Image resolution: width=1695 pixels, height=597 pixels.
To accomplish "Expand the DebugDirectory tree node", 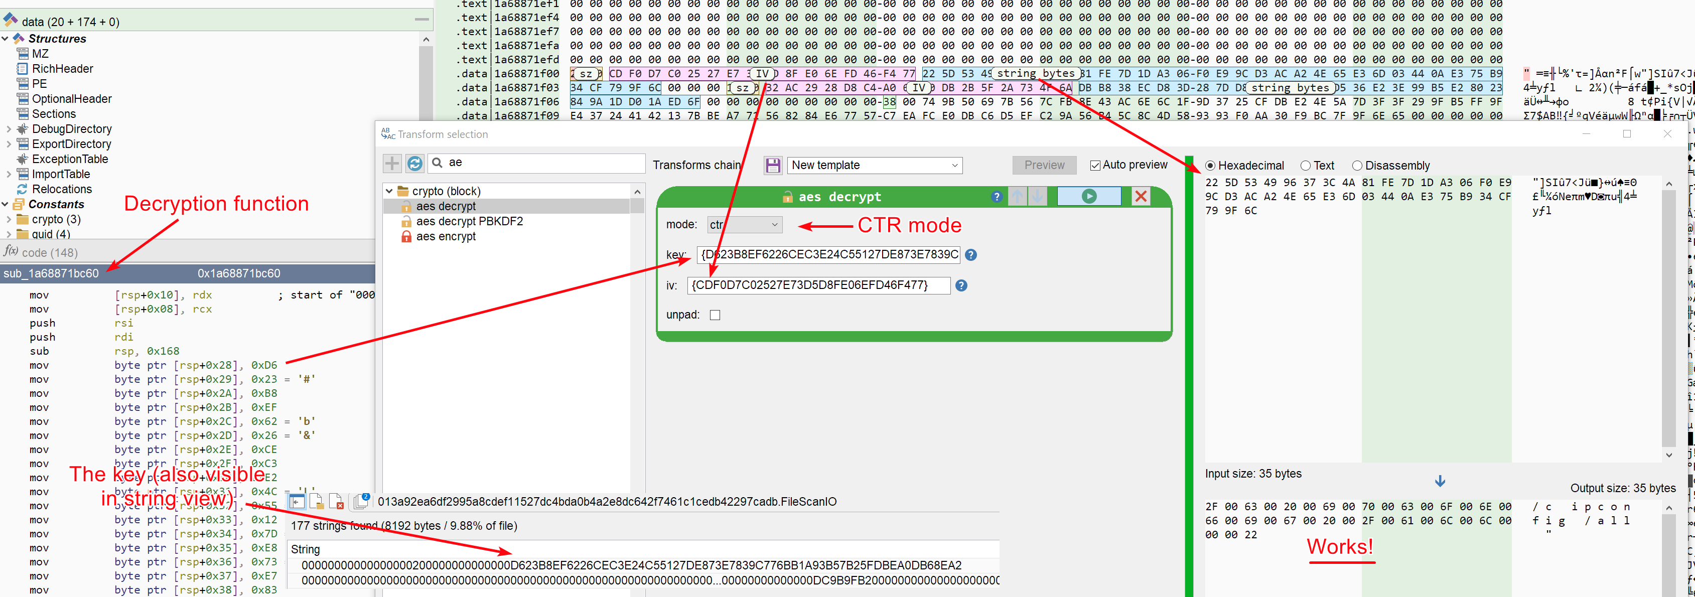I will click(9, 129).
